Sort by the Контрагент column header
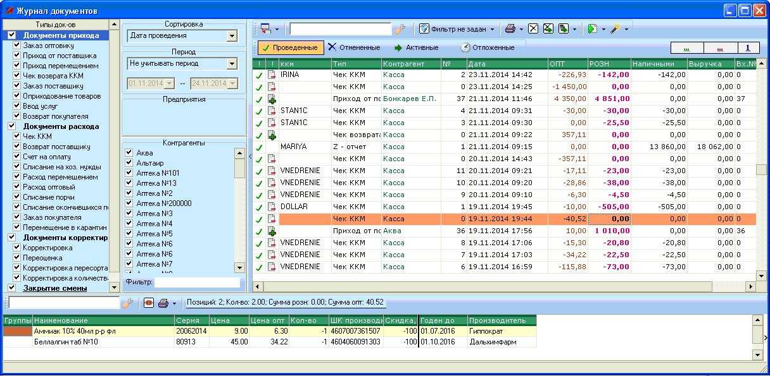The image size is (770, 376). tap(410, 64)
